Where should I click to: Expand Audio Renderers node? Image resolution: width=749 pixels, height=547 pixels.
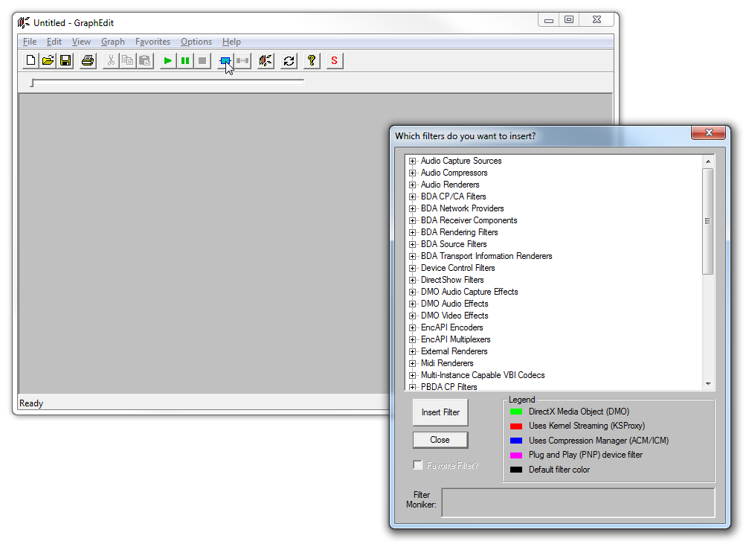click(x=412, y=185)
